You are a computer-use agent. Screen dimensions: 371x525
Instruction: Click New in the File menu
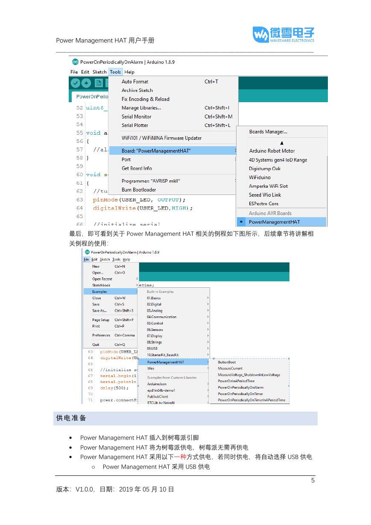(111, 266)
